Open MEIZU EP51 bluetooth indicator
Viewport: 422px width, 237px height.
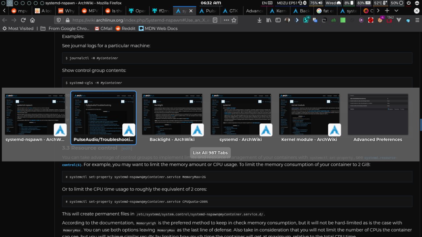tap(291, 3)
